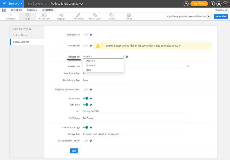Open survey Settings via gear icon
The height and width of the screenshot is (160, 230).
[x=129, y=16]
